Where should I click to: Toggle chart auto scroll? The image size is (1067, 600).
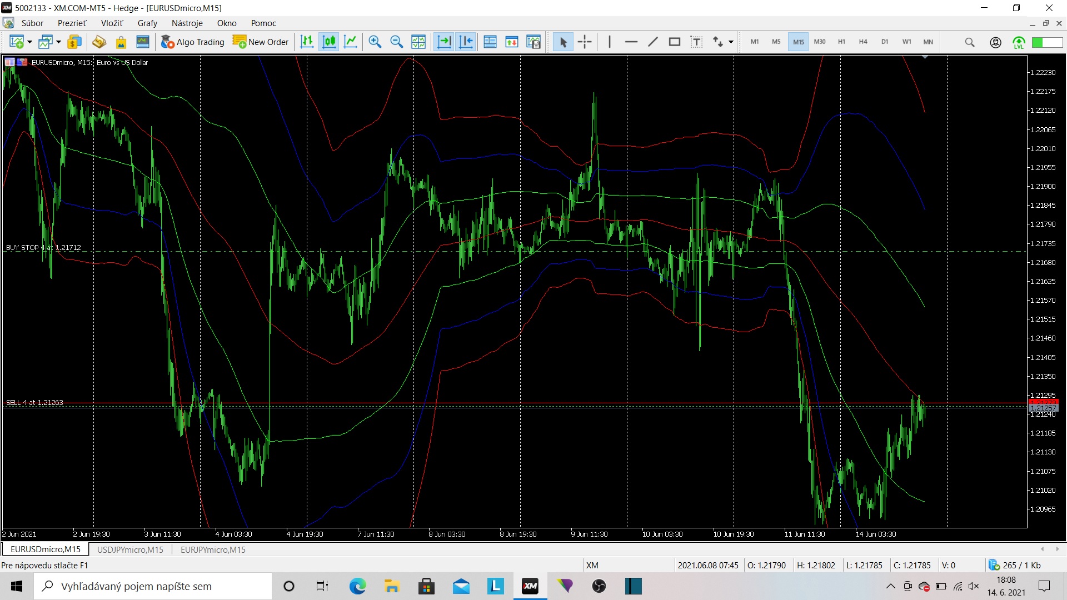pos(444,42)
